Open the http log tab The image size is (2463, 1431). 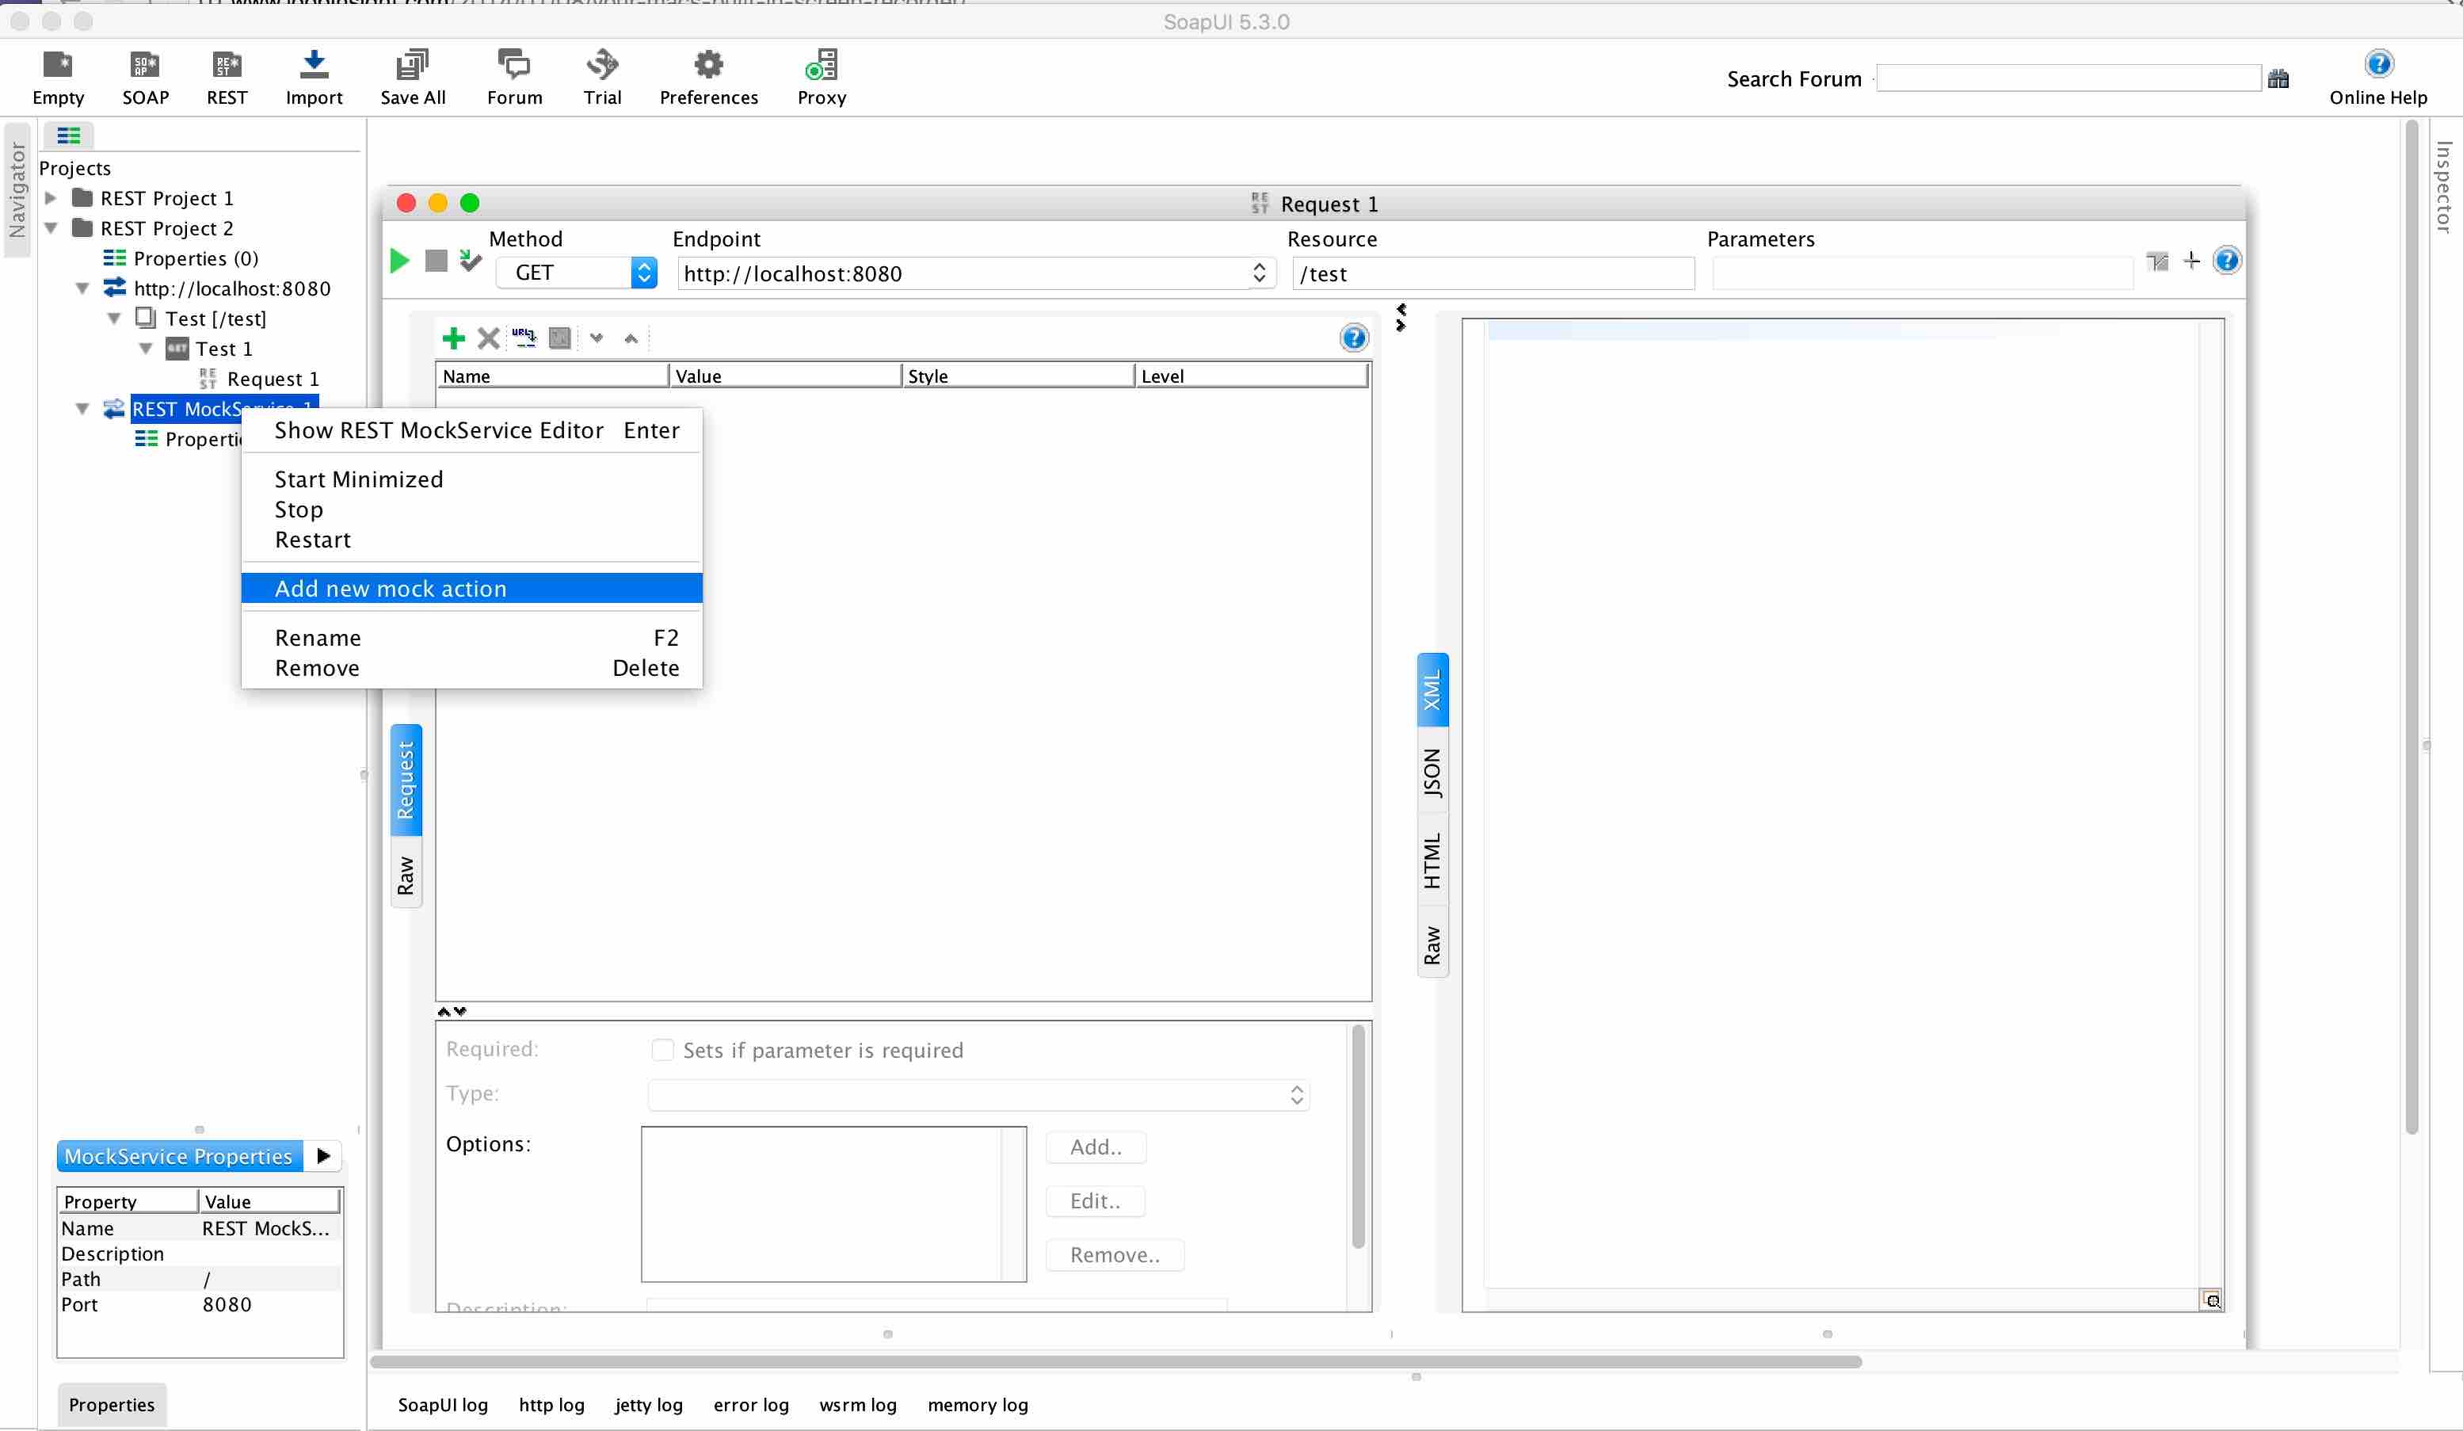coord(551,1405)
